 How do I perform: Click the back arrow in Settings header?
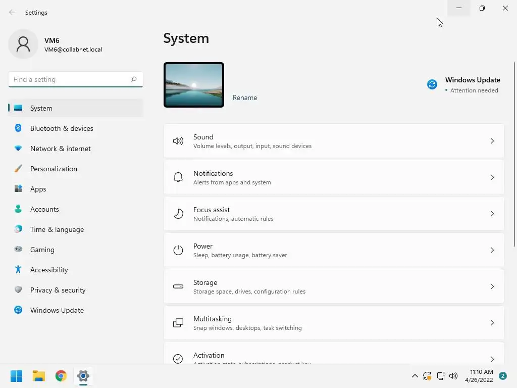click(x=12, y=12)
